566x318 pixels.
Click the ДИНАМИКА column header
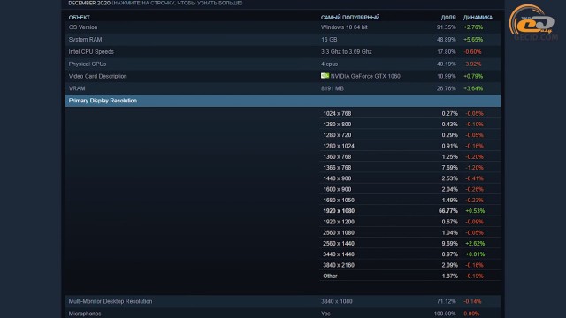(478, 18)
